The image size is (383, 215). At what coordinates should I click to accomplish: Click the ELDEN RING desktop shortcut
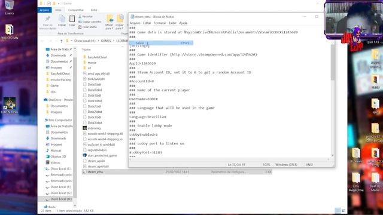pyautogui.click(x=10, y=105)
